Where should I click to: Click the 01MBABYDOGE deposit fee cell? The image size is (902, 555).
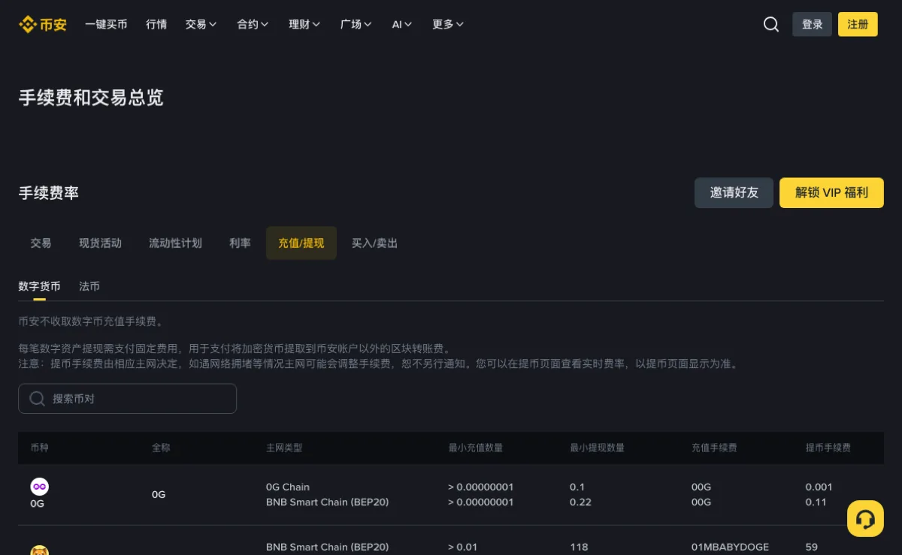click(730, 547)
